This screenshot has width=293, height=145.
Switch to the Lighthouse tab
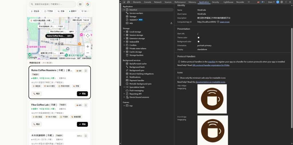[x=228, y=2]
